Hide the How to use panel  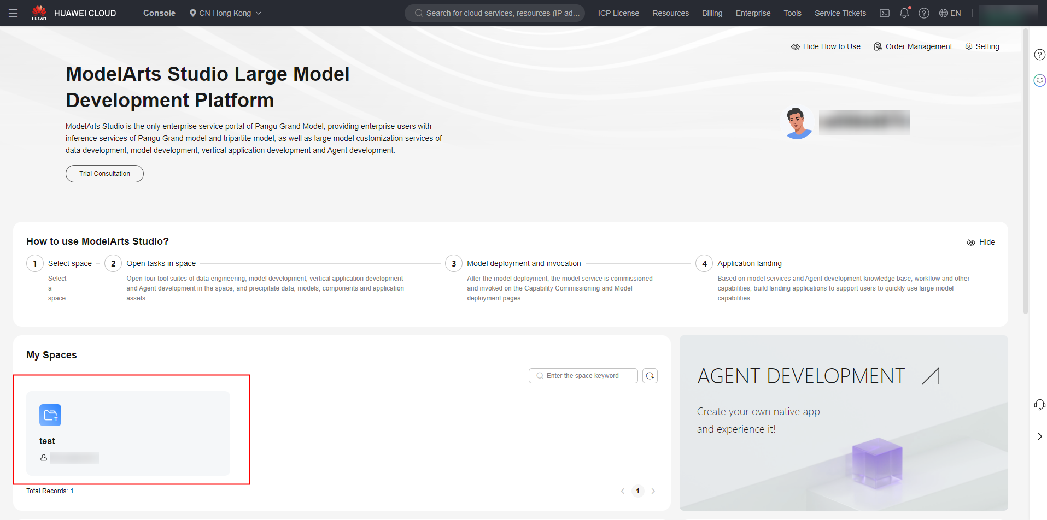981,242
